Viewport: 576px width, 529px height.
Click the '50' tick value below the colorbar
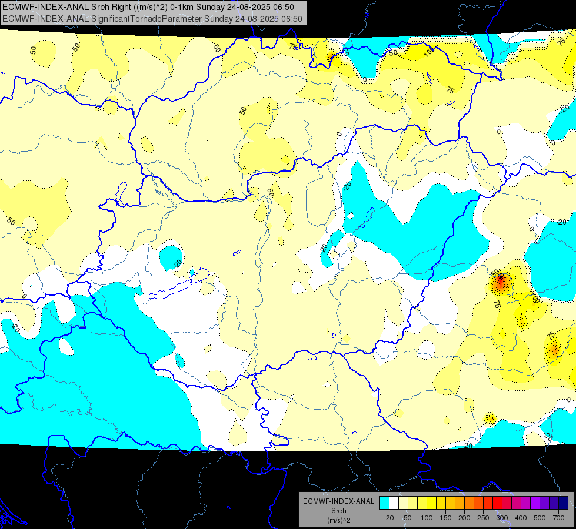408,518
